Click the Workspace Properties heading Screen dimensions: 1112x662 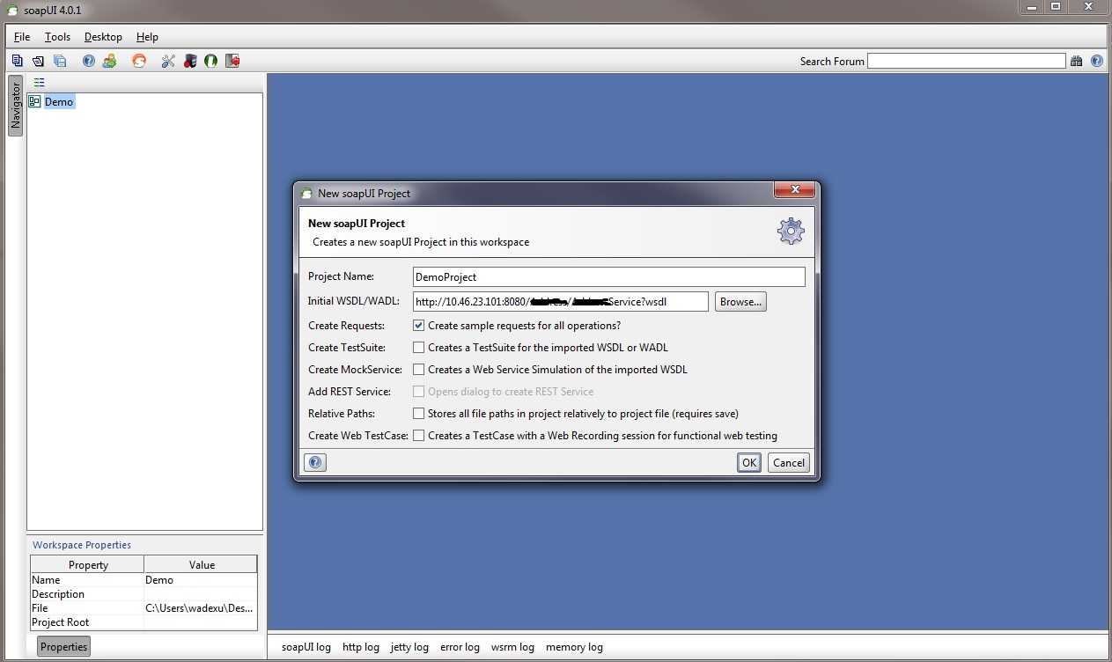(x=82, y=545)
